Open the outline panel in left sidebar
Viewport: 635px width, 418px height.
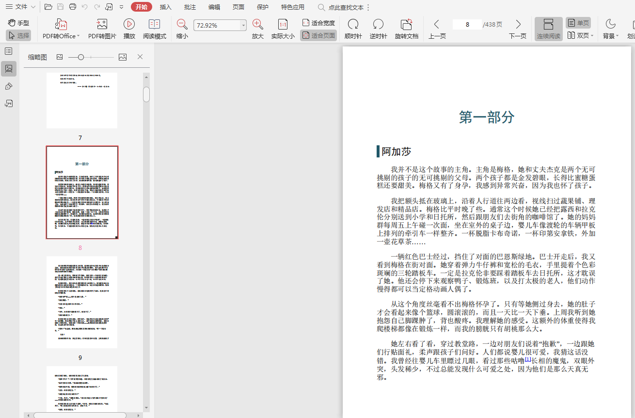[x=9, y=51]
